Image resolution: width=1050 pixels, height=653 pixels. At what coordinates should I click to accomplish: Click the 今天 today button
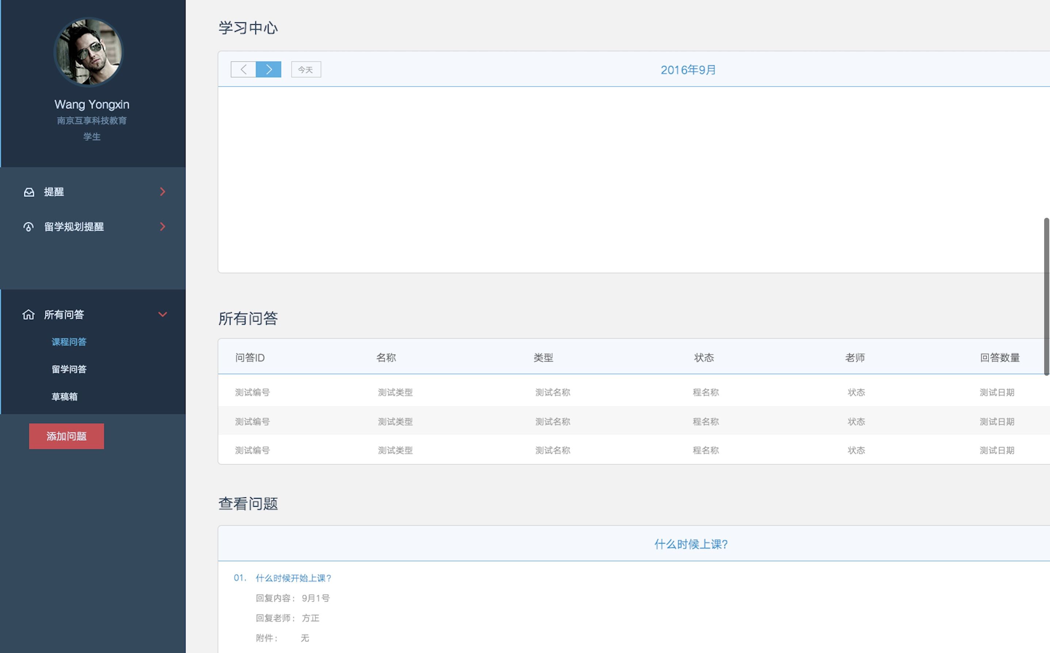click(306, 70)
